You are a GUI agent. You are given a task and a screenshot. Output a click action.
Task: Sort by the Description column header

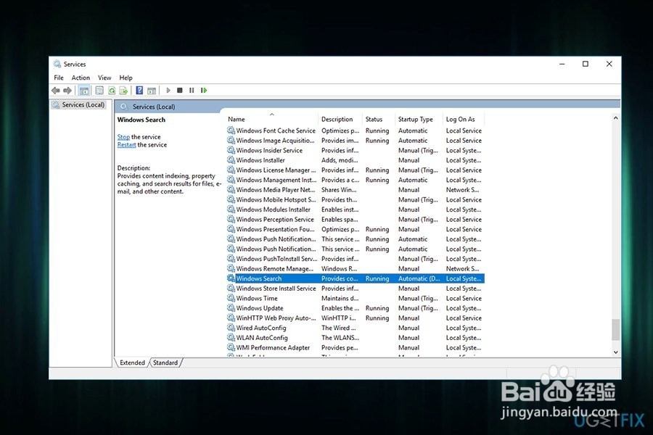pyautogui.click(x=340, y=119)
